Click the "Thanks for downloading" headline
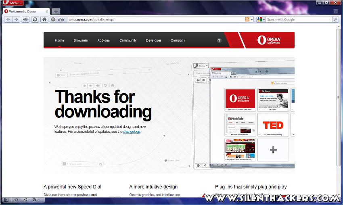This screenshot has height=205, width=343. (103, 105)
